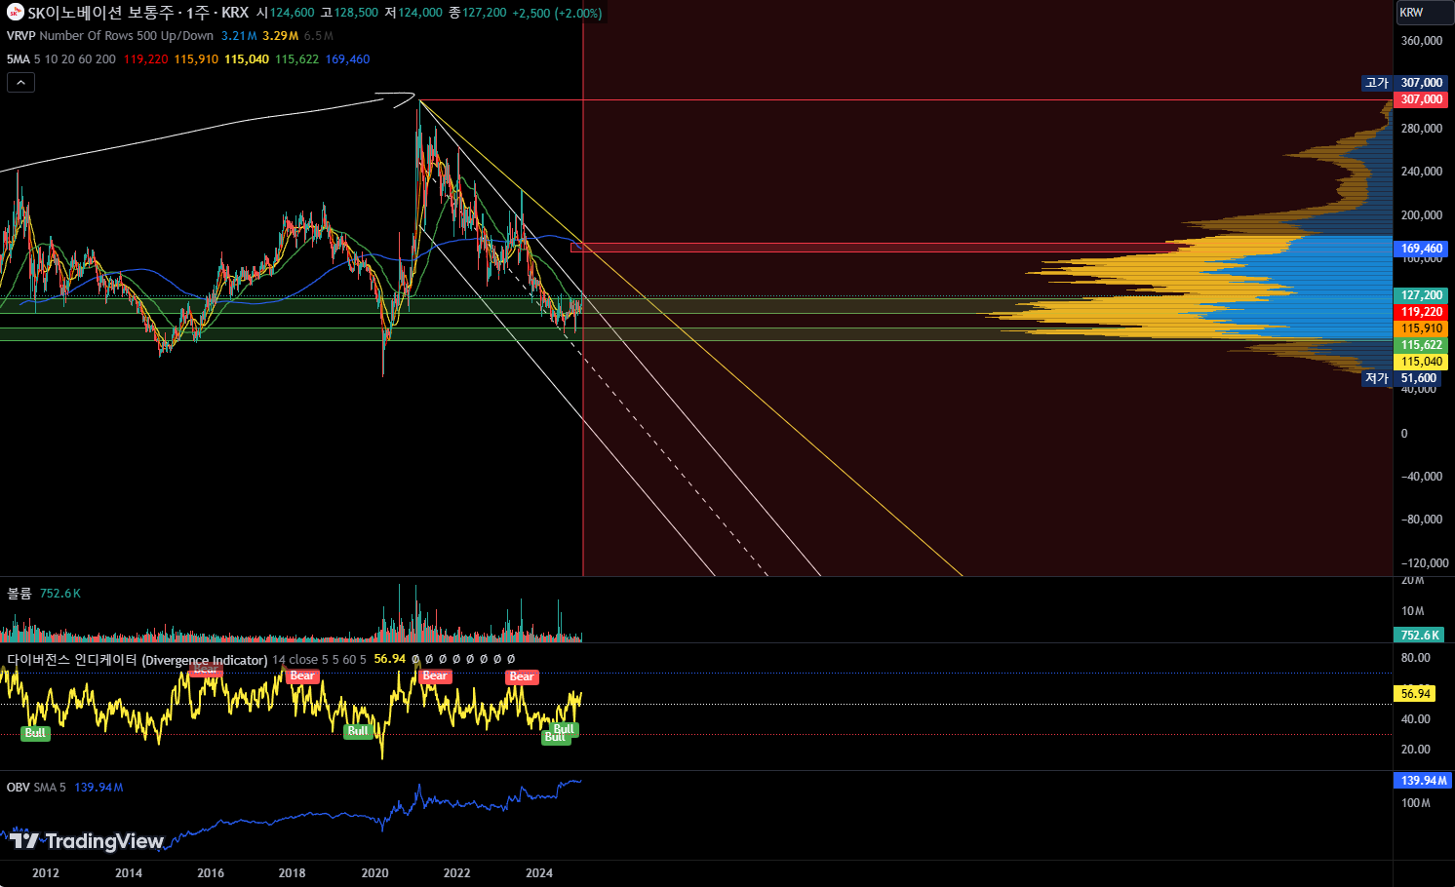
Task: Click the 고가 307,000 high price label
Action: [x=1404, y=83]
